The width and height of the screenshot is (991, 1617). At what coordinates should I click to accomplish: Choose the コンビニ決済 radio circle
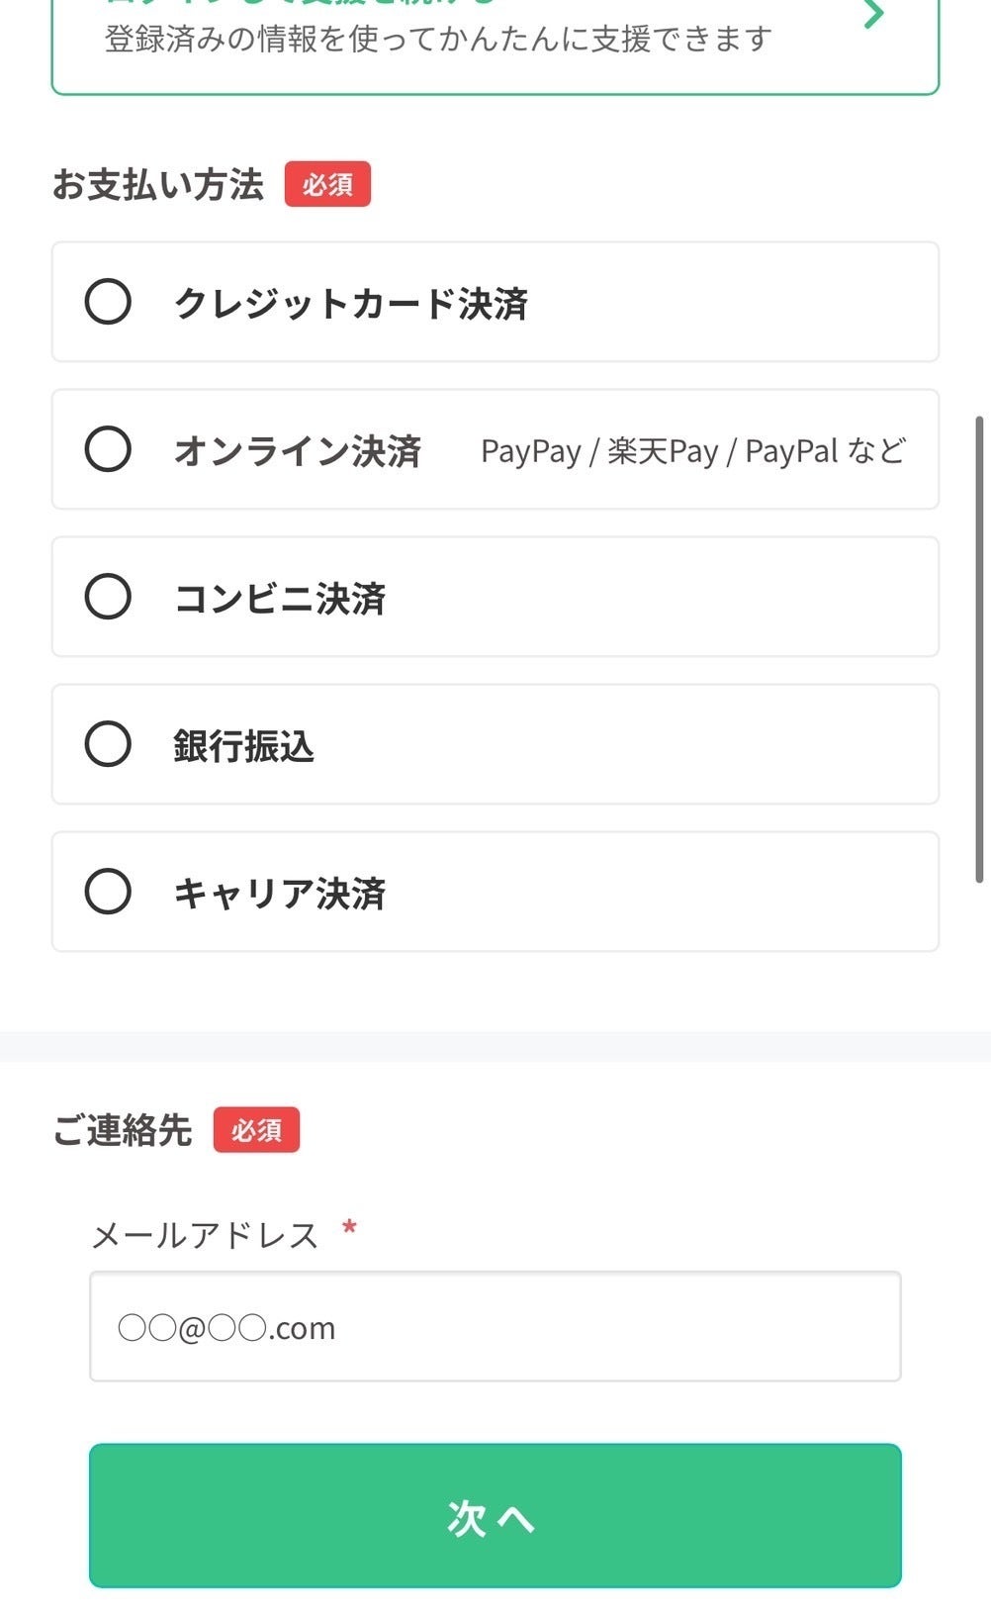coord(108,597)
